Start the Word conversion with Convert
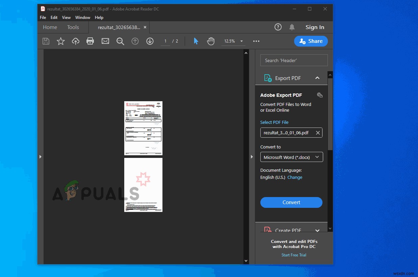This screenshot has width=418, height=277. (291, 202)
